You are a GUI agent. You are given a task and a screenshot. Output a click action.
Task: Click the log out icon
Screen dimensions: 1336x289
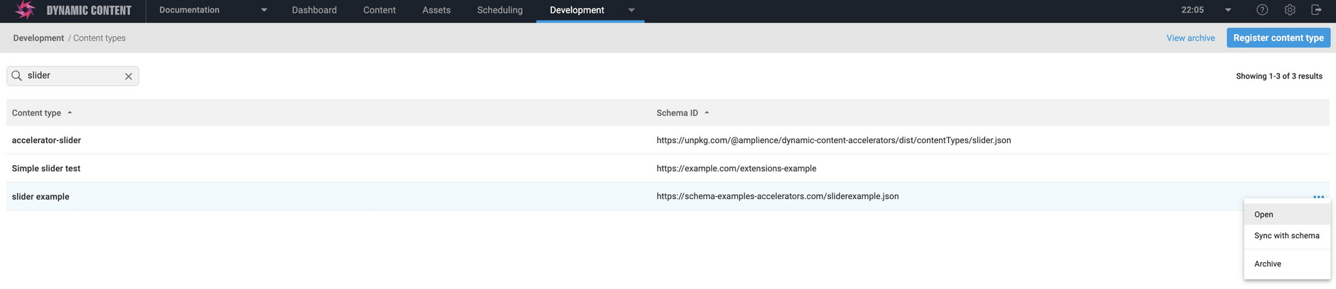[1316, 10]
